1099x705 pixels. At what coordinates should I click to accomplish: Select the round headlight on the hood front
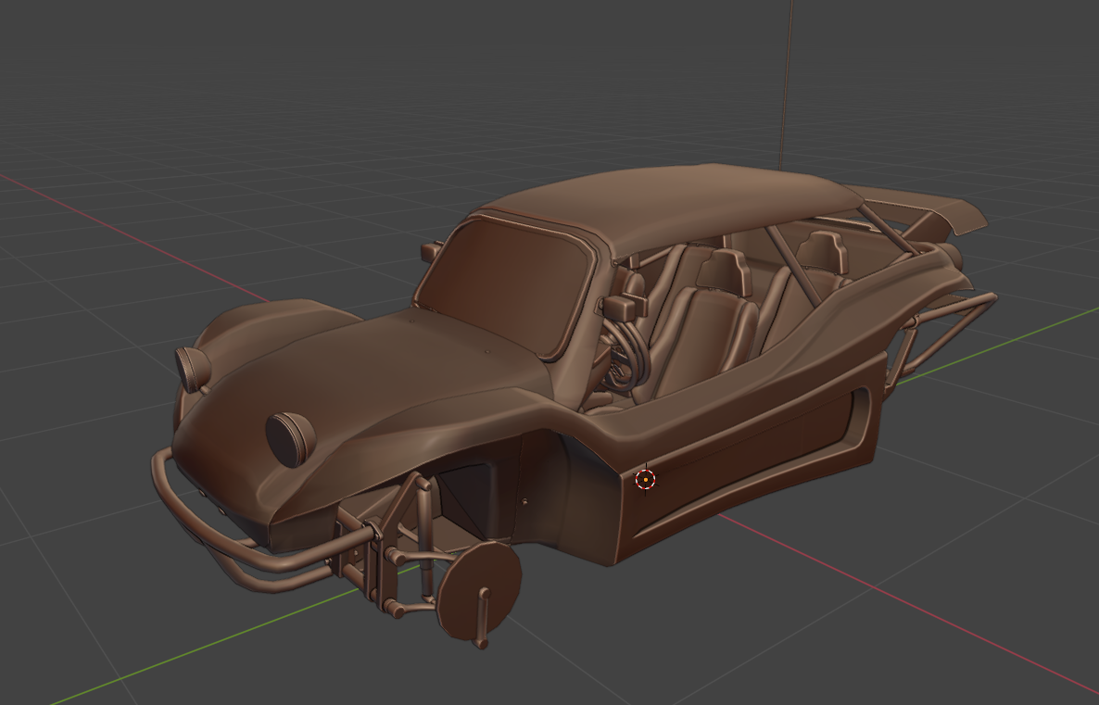click(290, 439)
